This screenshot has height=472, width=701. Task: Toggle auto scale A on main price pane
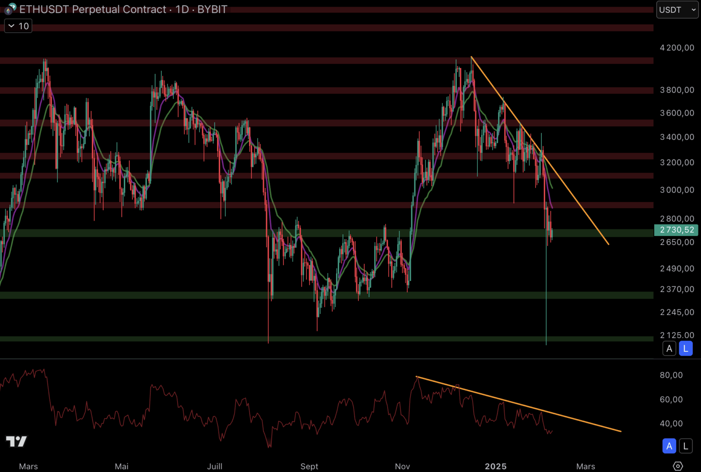click(669, 349)
